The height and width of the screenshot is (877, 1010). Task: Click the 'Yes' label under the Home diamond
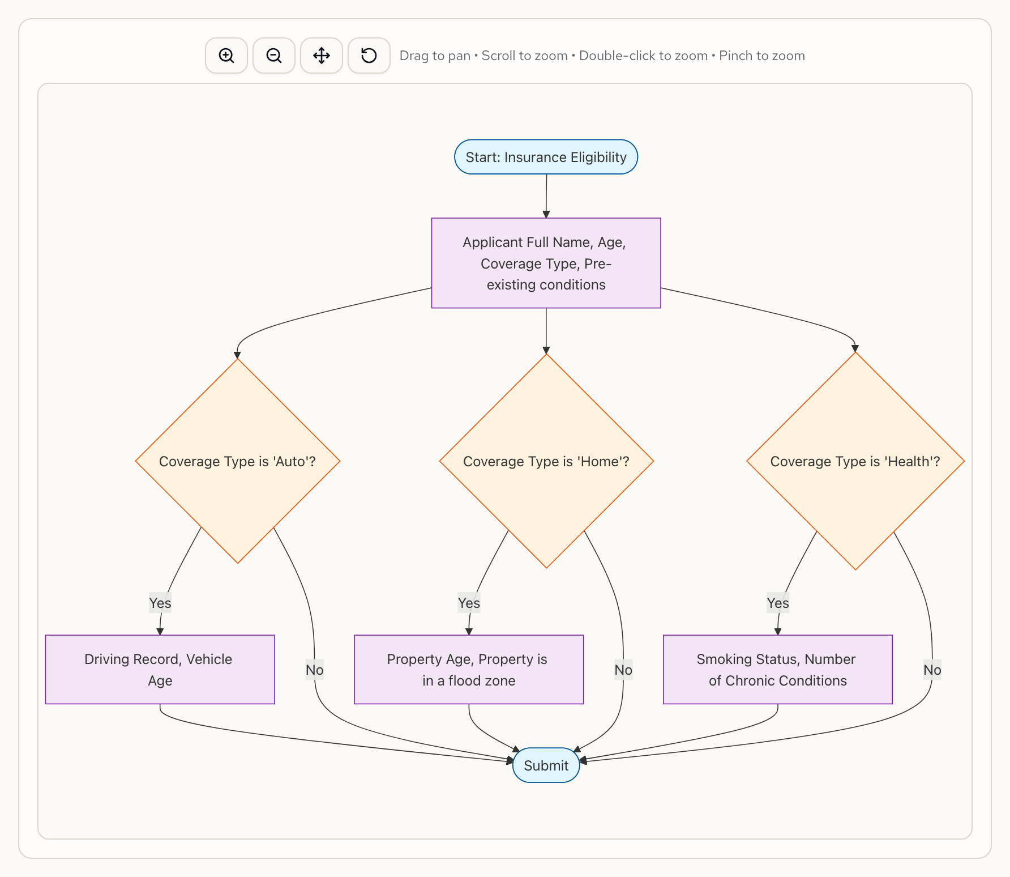469,603
